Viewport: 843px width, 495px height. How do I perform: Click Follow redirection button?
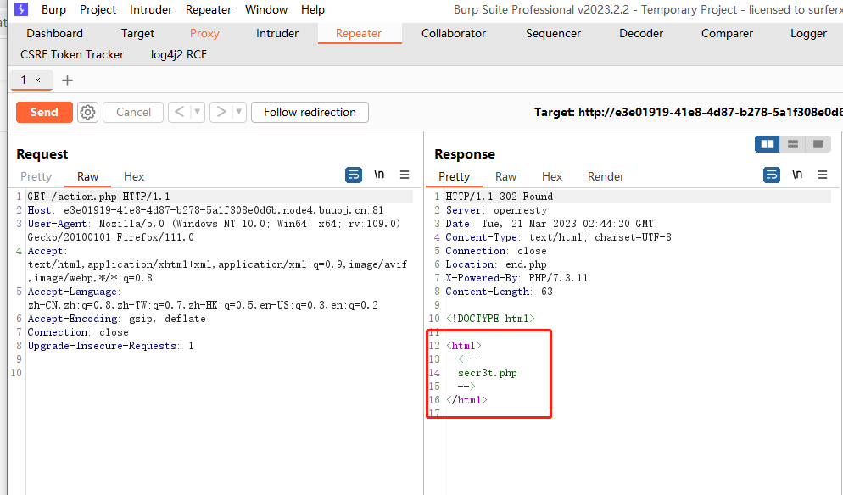(310, 113)
